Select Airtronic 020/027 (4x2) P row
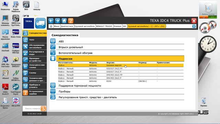Screen dimensions: 220x124 pyautogui.click(x=121, y=72)
